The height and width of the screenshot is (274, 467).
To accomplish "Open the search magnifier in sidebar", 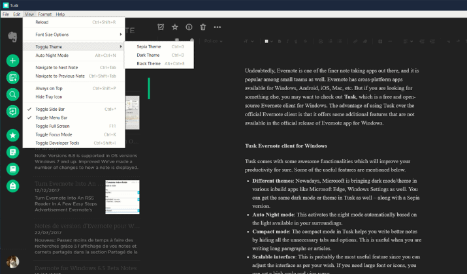I will 12,95.
